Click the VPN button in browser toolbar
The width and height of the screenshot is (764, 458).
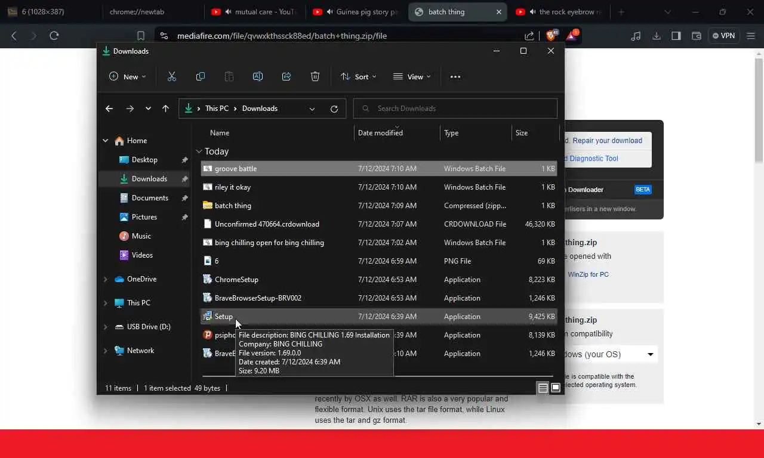coord(723,36)
